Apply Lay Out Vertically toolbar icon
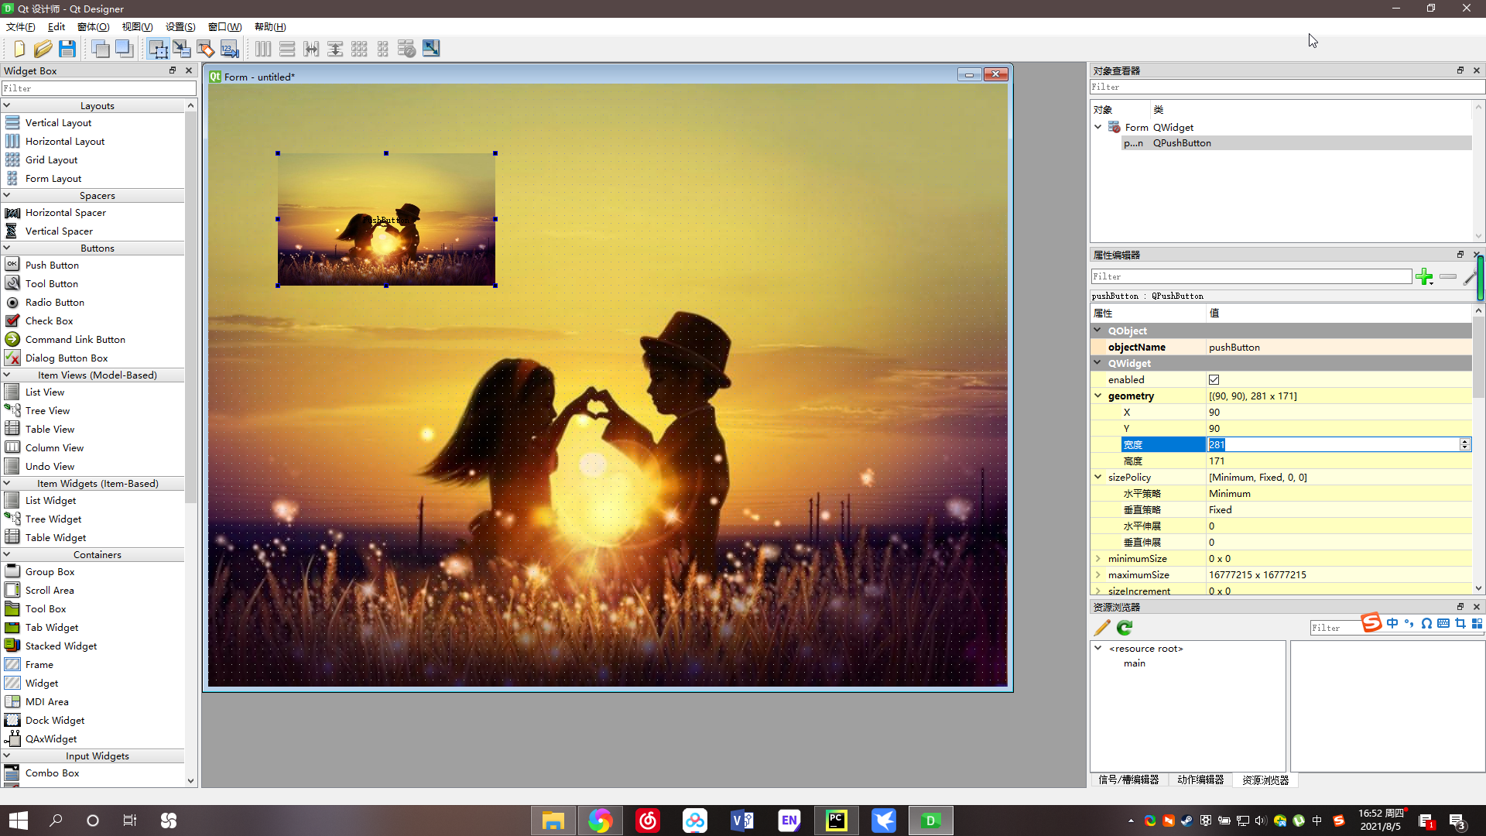This screenshot has width=1486, height=836. pyautogui.click(x=287, y=49)
